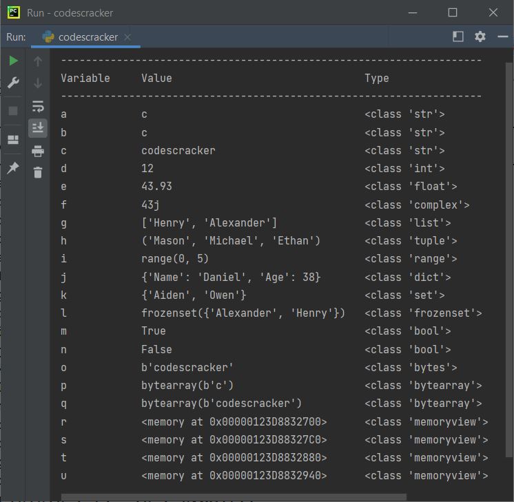Click the <class 'int'> type text
Screen dimensions: 514x502
[404, 169]
